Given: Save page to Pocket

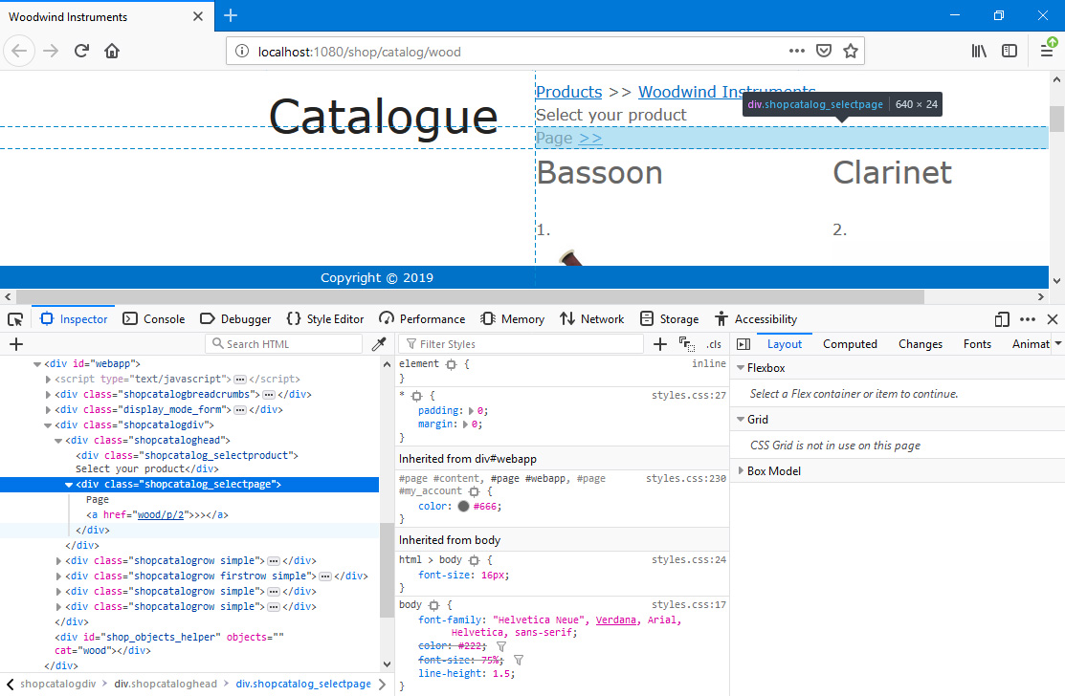Looking at the screenshot, I should coord(824,51).
